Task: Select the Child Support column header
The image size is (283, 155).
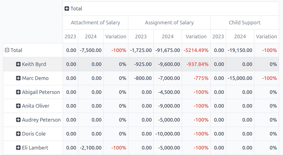Action: (x=244, y=23)
